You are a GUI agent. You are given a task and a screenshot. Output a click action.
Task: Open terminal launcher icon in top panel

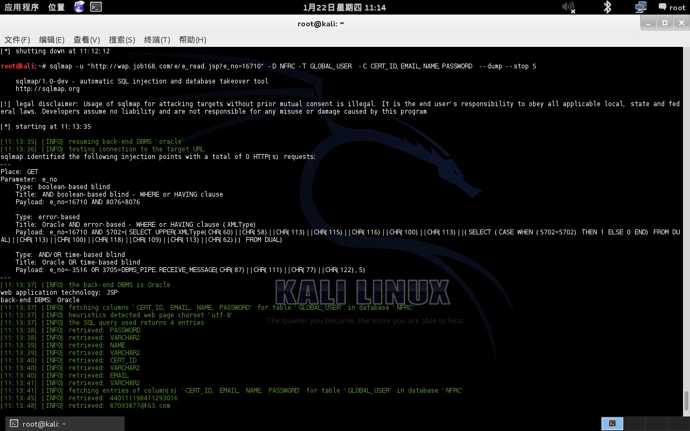95,7
